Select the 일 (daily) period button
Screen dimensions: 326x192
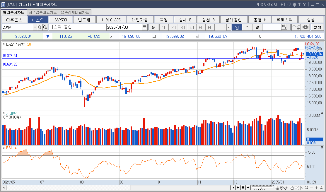(x=237, y=27)
